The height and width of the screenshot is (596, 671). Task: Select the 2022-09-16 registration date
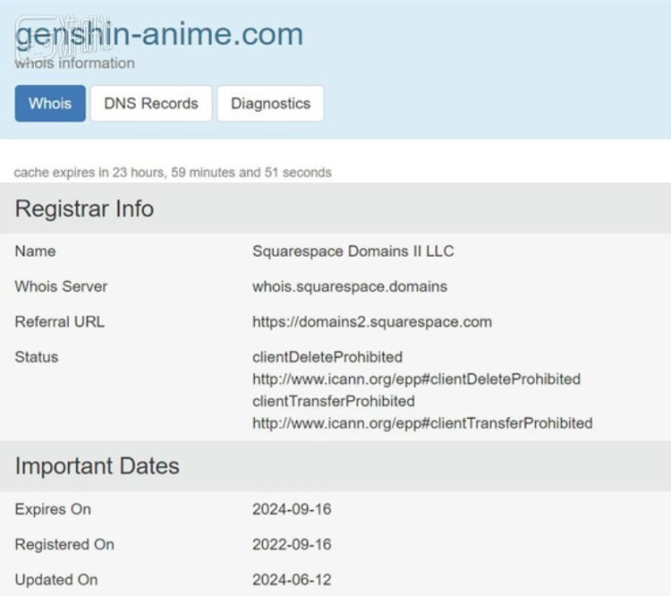tap(292, 544)
